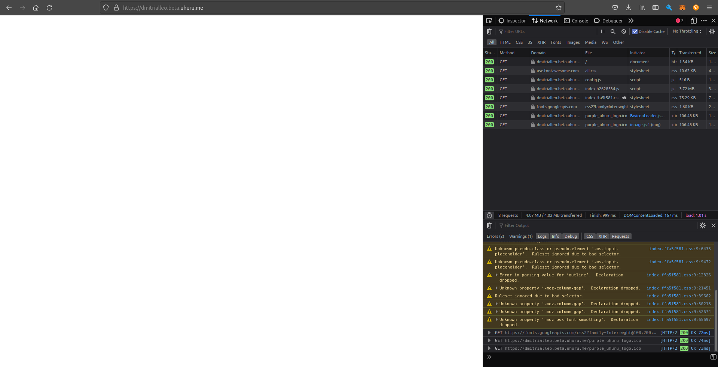
Task: Click the clear console trash icon
Action: pyautogui.click(x=489, y=225)
